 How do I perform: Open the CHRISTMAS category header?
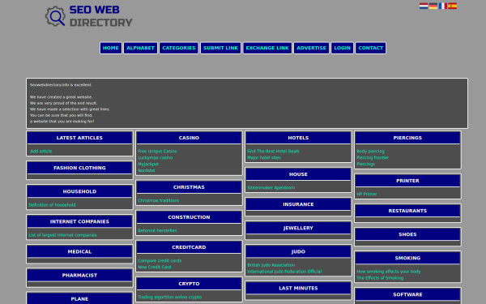pyautogui.click(x=189, y=187)
